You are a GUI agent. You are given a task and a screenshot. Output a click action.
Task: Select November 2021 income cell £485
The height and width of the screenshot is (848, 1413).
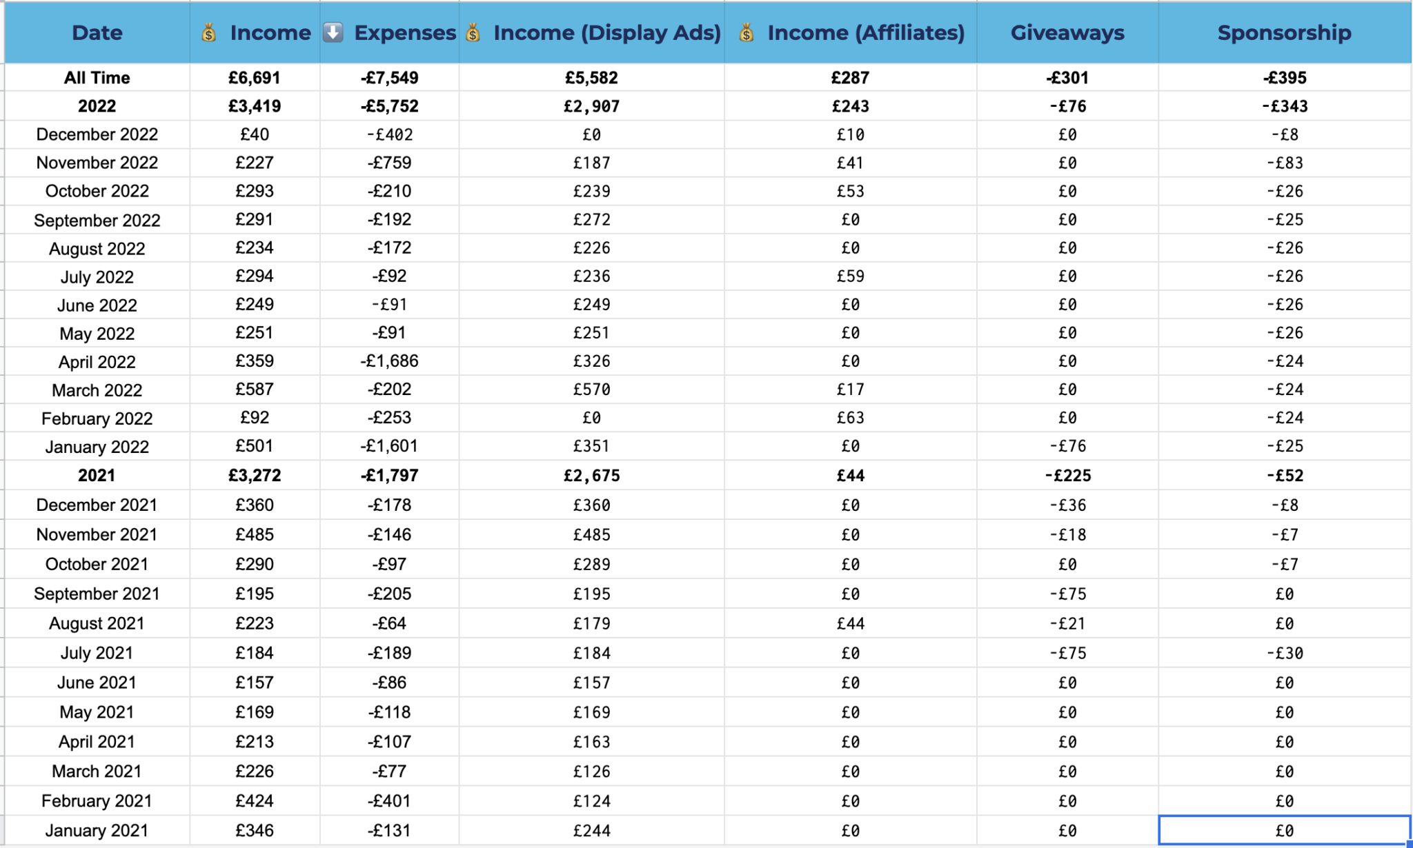(255, 534)
